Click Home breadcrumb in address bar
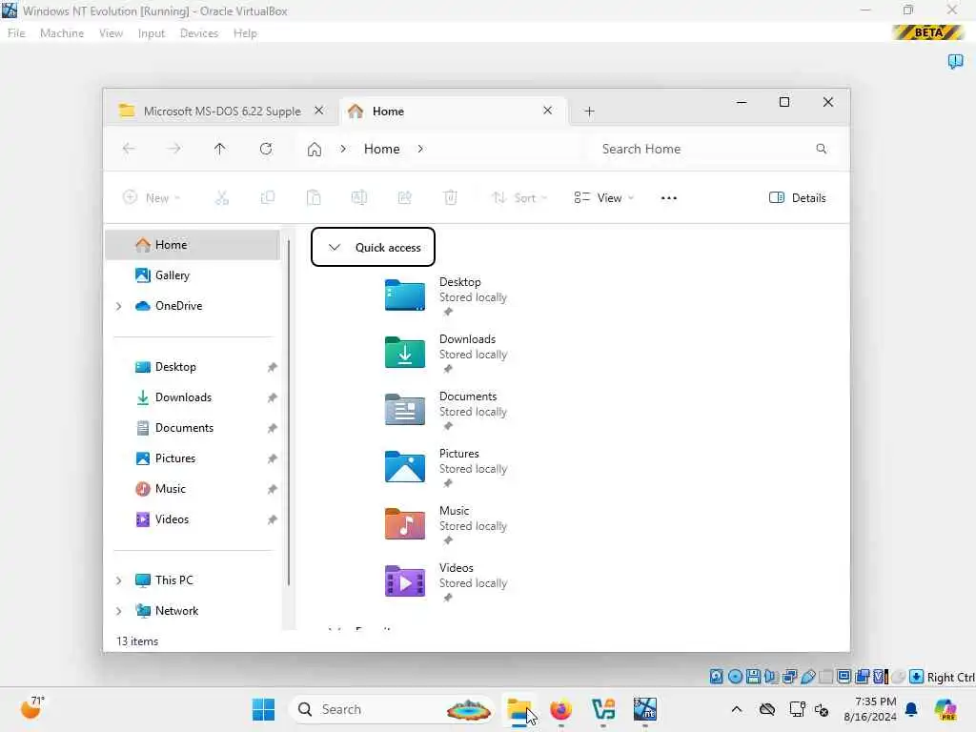The image size is (976, 732). (381, 150)
